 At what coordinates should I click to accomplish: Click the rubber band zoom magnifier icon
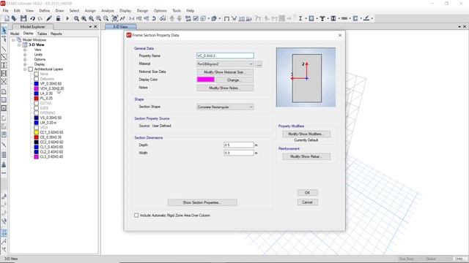76,18
